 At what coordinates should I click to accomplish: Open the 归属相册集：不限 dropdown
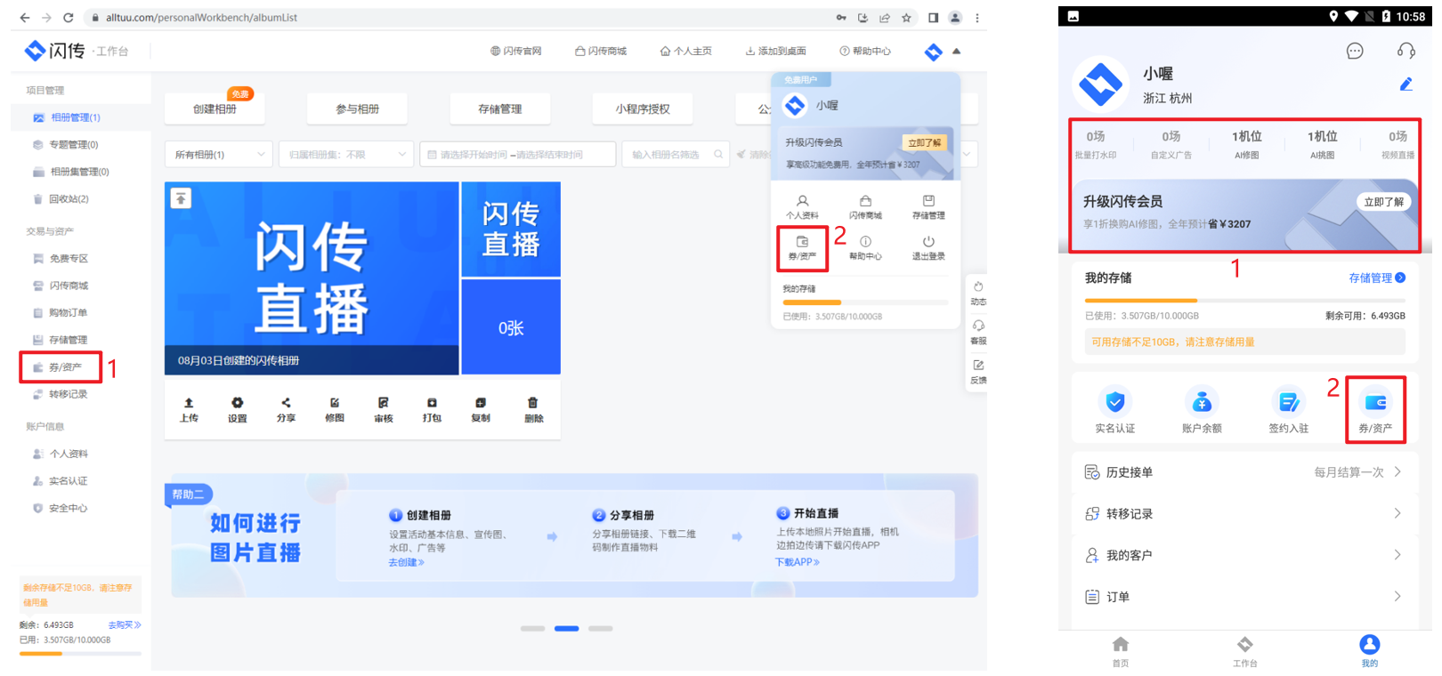[x=345, y=155]
